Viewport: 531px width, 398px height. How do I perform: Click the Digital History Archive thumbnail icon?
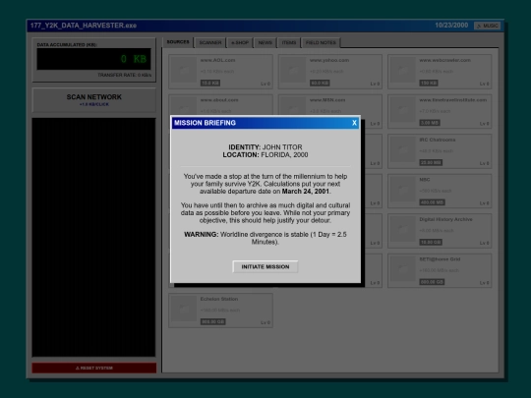(x=403, y=229)
